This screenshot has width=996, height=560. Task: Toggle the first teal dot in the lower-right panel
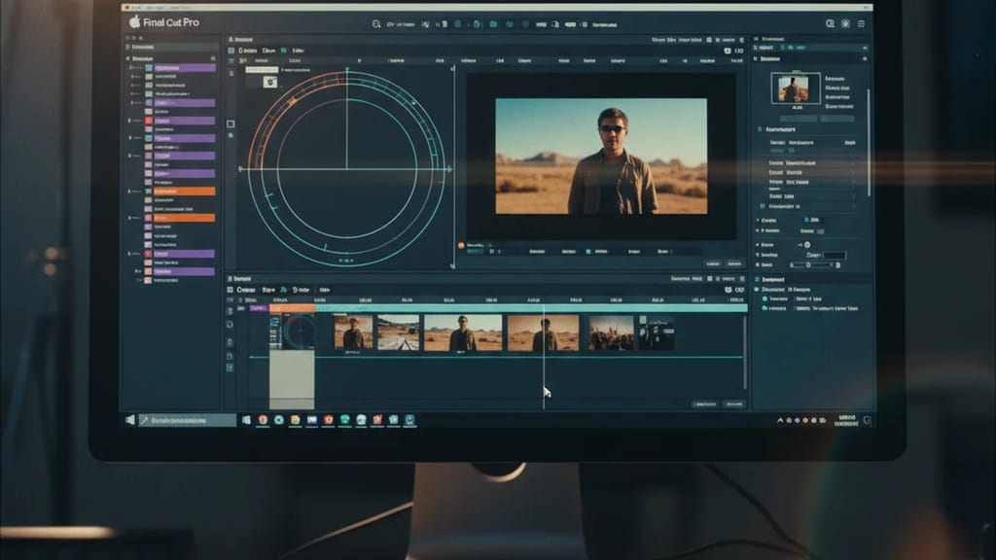(765, 298)
